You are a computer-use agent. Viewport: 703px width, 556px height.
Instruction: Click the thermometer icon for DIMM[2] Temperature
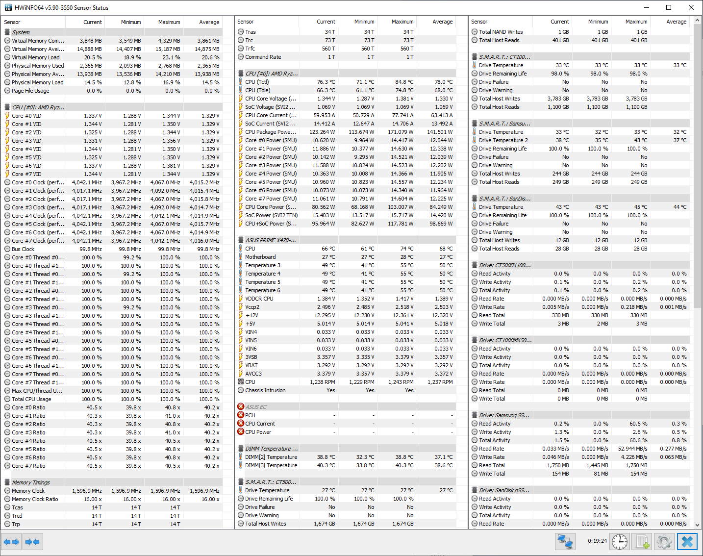pos(241,457)
